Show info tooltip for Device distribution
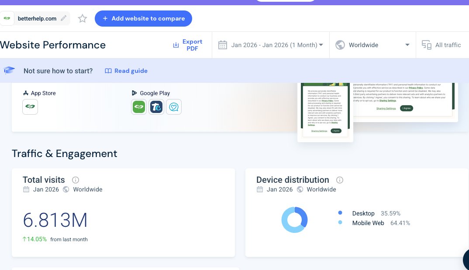The height and width of the screenshot is (270, 469). click(339, 180)
